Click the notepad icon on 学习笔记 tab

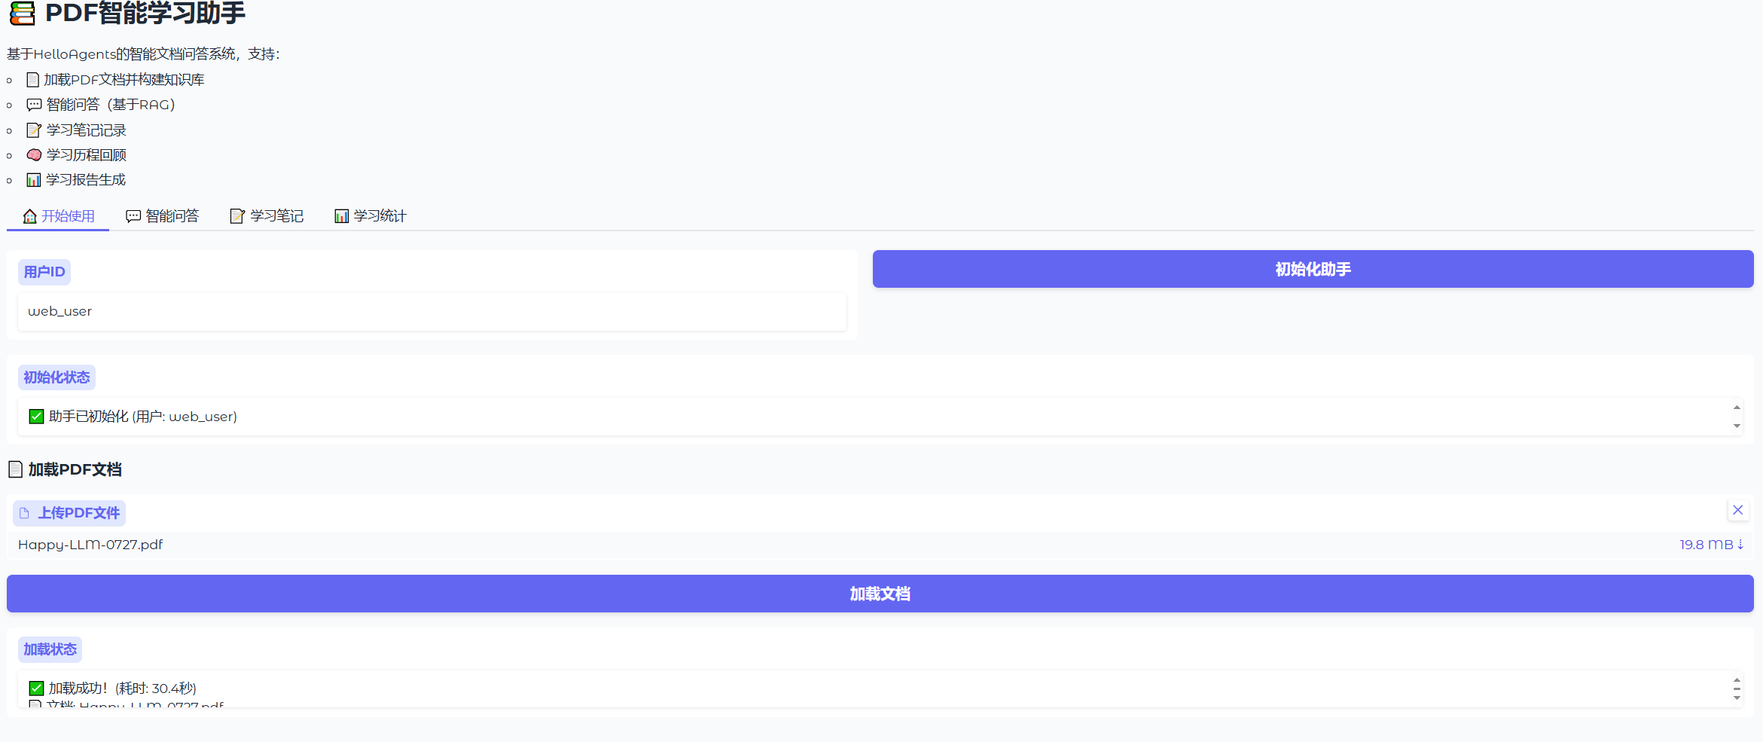click(x=237, y=216)
